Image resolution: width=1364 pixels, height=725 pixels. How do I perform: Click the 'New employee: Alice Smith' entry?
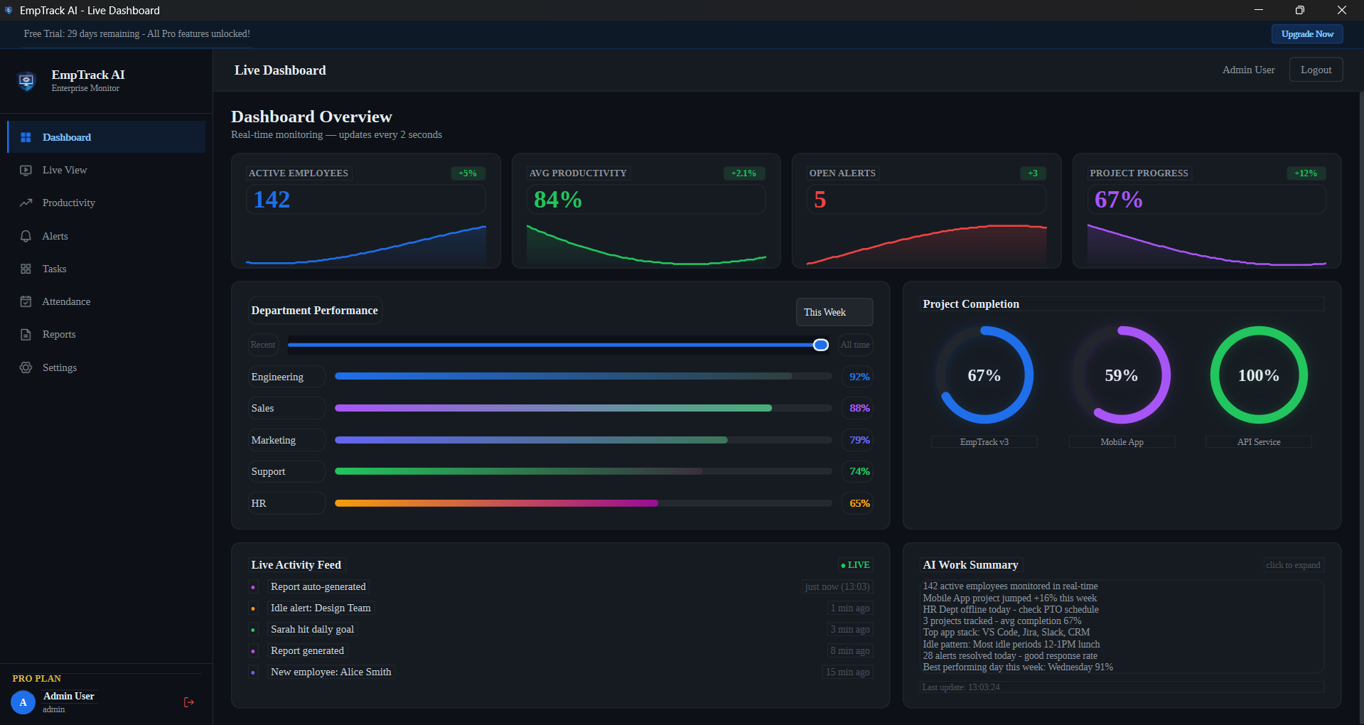[x=331, y=672]
